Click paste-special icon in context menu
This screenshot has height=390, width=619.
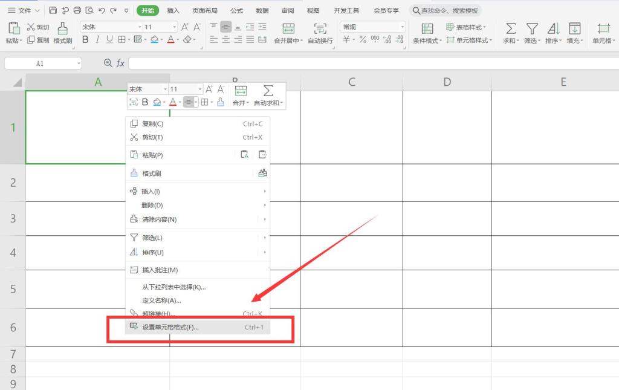point(262,154)
